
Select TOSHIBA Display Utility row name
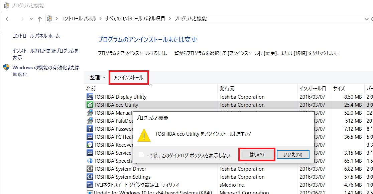(x=120, y=97)
